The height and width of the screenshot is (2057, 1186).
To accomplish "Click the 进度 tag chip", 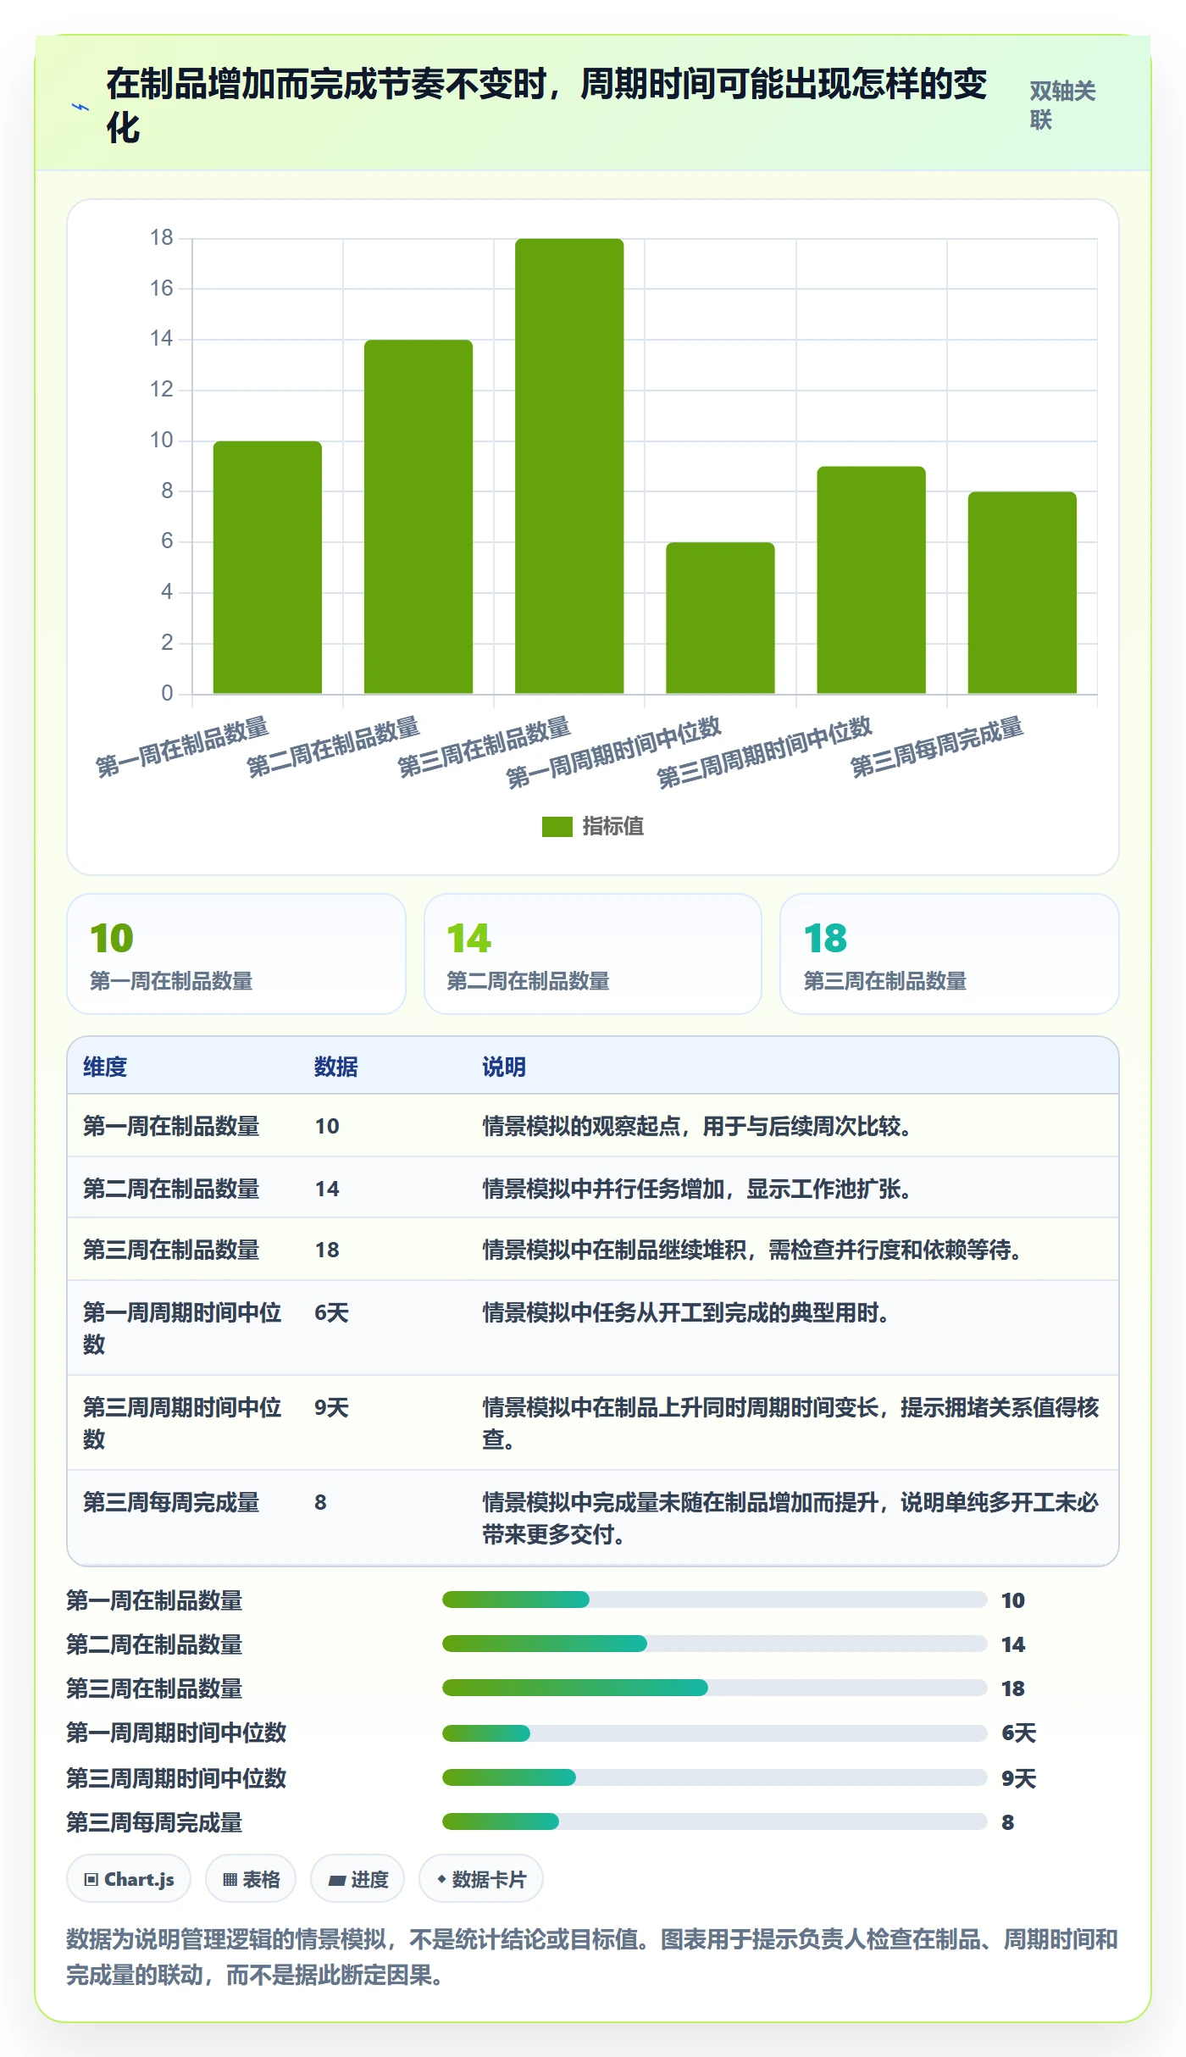I will coord(357,1879).
